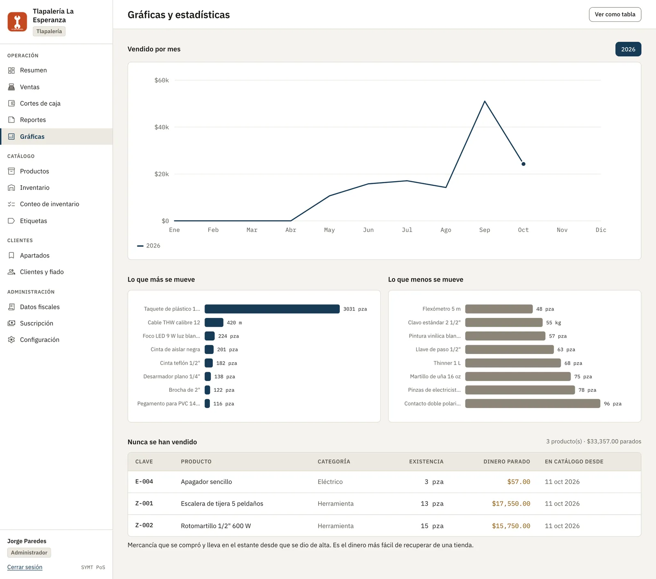Click the Rotomartillo 1/2" 600 W product name

(x=216, y=526)
